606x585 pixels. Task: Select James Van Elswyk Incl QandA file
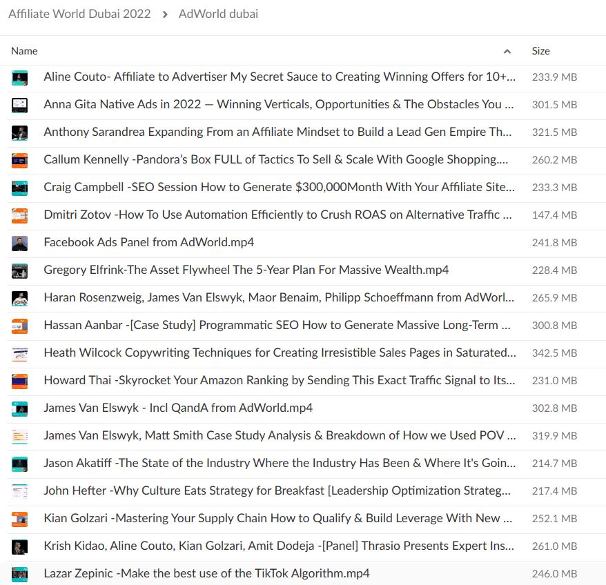point(178,408)
